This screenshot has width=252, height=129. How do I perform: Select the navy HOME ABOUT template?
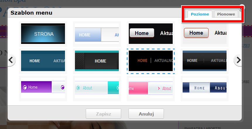(x=205, y=88)
